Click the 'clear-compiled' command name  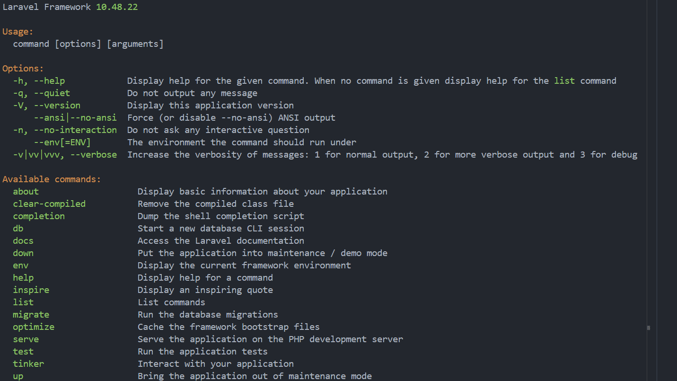click(x=49, y=204)
